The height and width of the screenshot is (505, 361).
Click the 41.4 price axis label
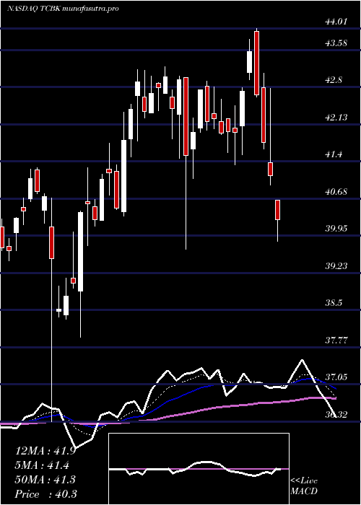334,154
